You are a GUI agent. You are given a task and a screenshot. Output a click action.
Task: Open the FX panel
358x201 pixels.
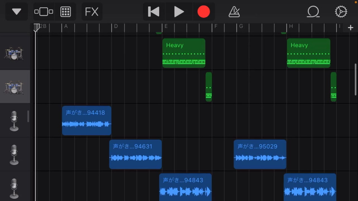(x=92, y=12)
